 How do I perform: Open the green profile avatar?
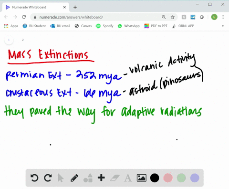coord(214,17)
